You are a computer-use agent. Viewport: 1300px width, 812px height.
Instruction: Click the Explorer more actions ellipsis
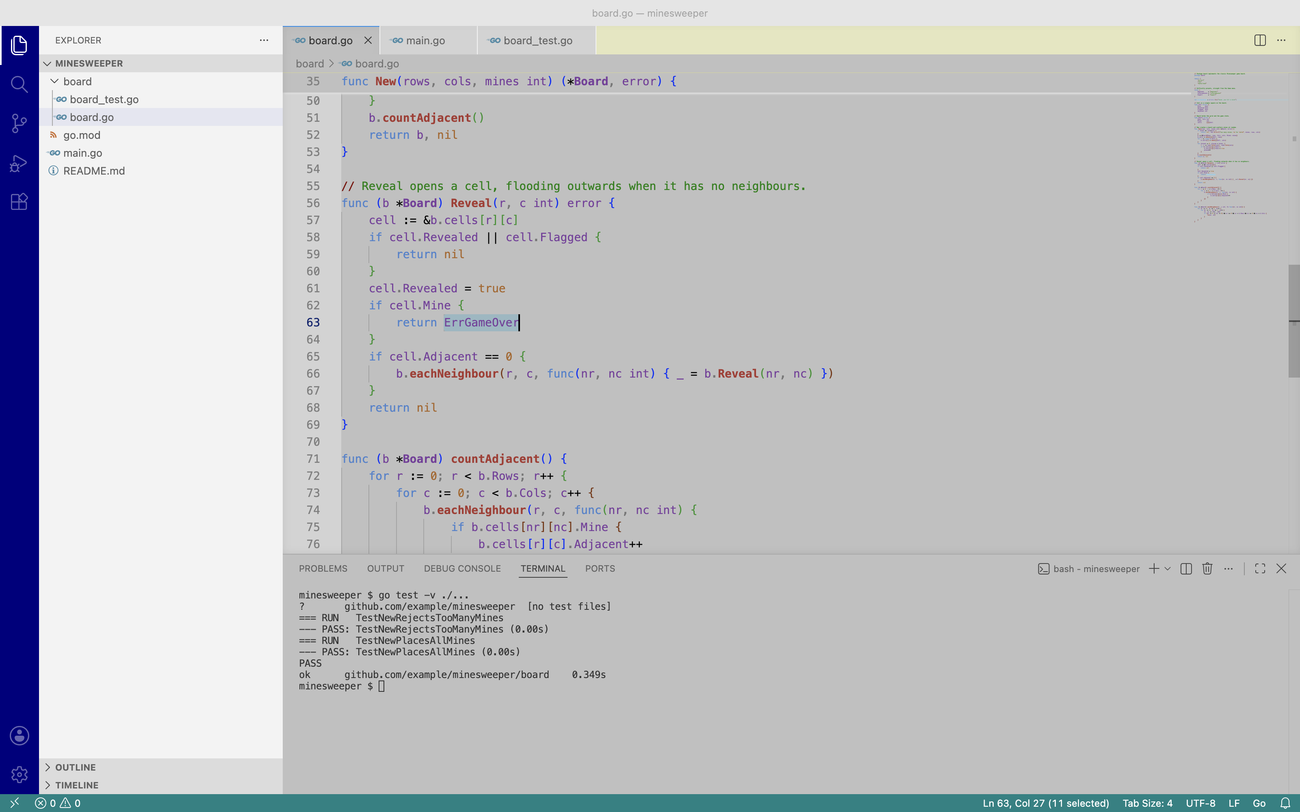[264, 40]
